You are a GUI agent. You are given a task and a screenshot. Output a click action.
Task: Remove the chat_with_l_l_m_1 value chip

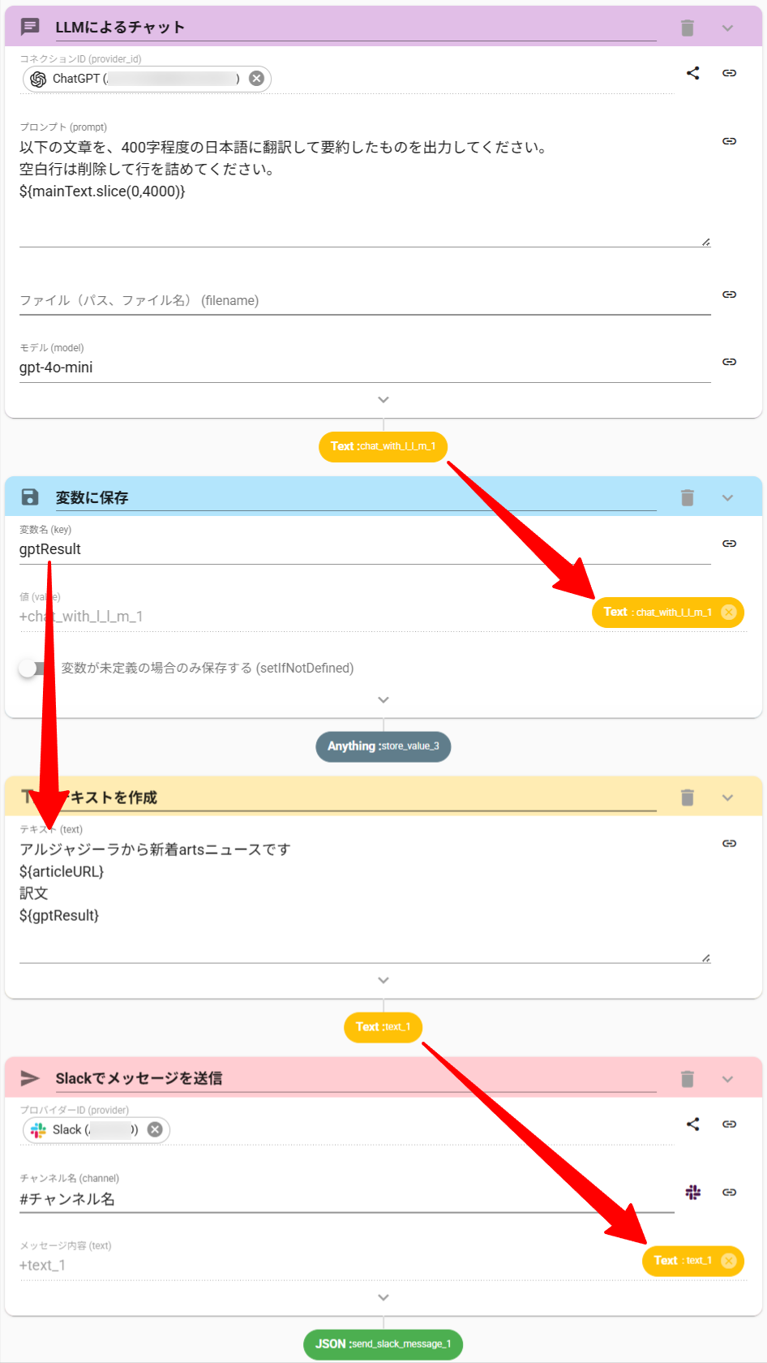coord(729,613)
